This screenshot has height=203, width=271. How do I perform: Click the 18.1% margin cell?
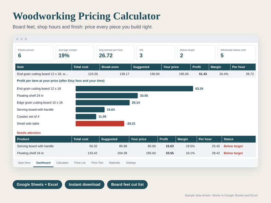[x=186, y=153]
